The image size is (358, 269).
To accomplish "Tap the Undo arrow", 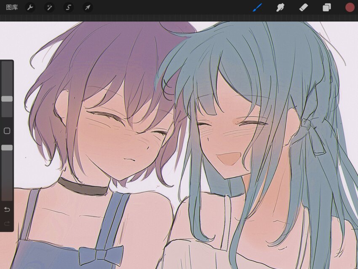I will click(7, 209).
